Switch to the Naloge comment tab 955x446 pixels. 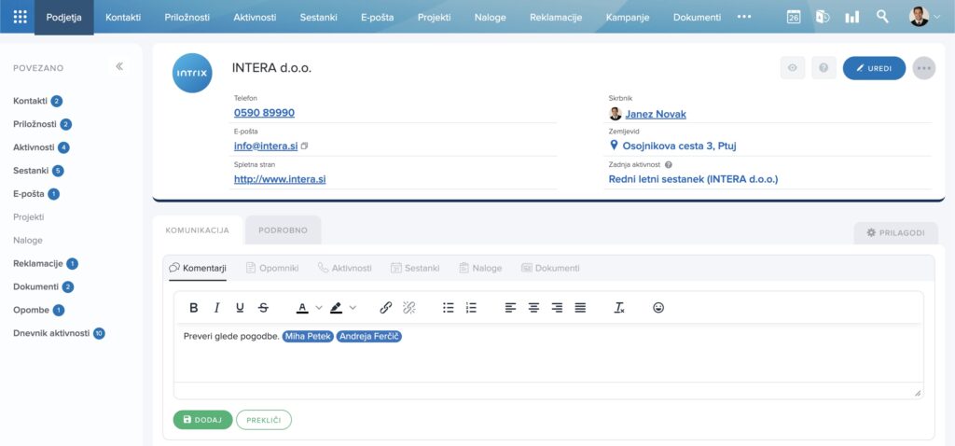pos(480,268)
